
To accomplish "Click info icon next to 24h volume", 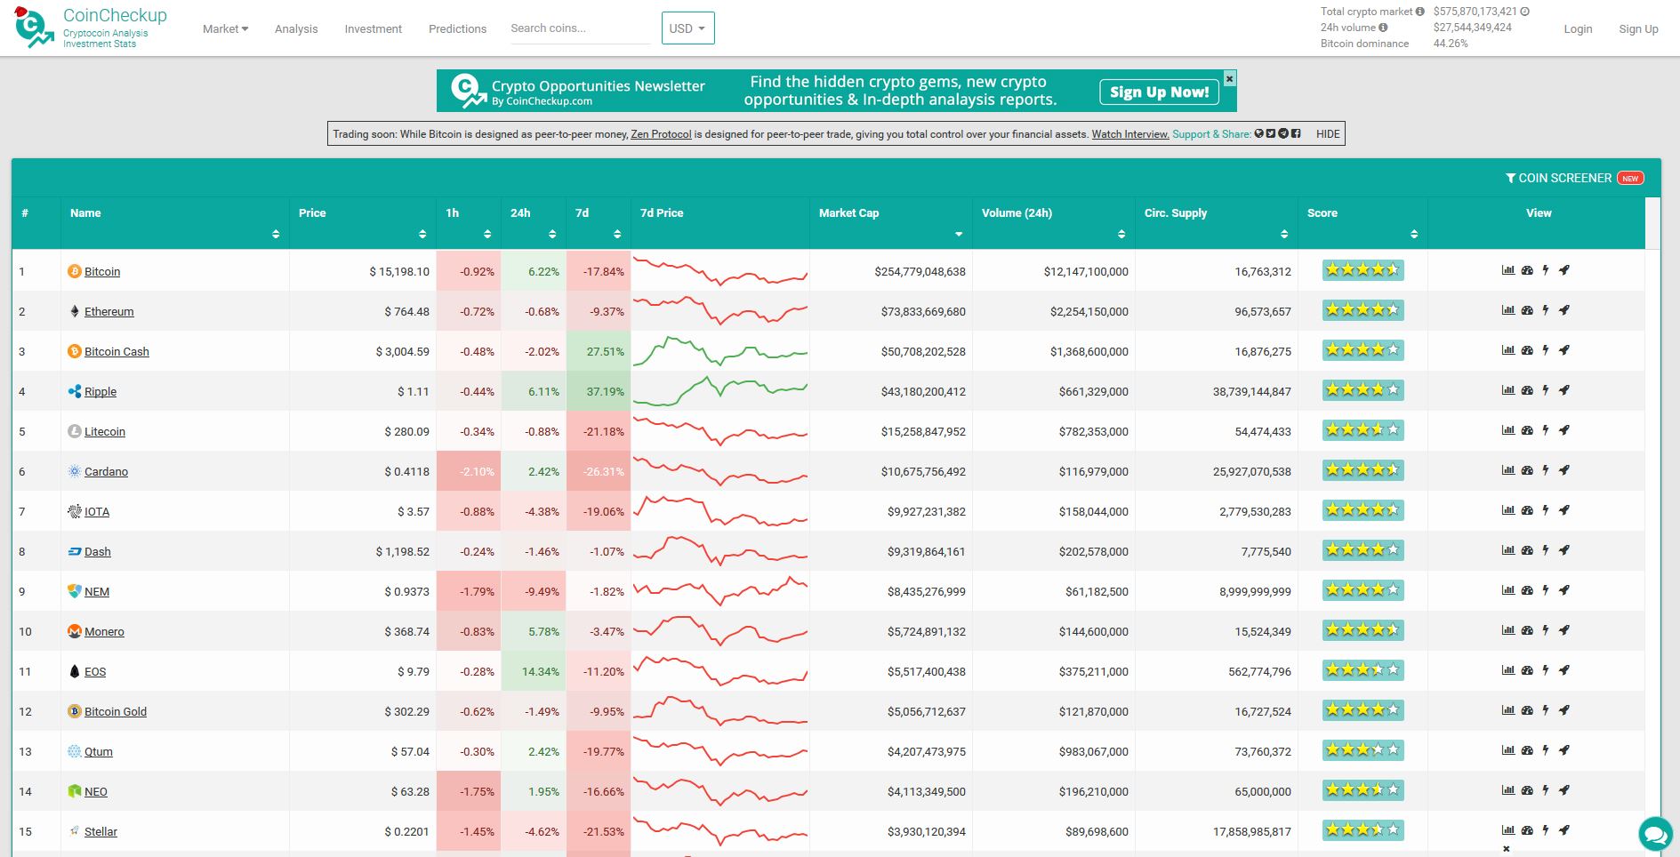I will click(x=1383, y=28).
